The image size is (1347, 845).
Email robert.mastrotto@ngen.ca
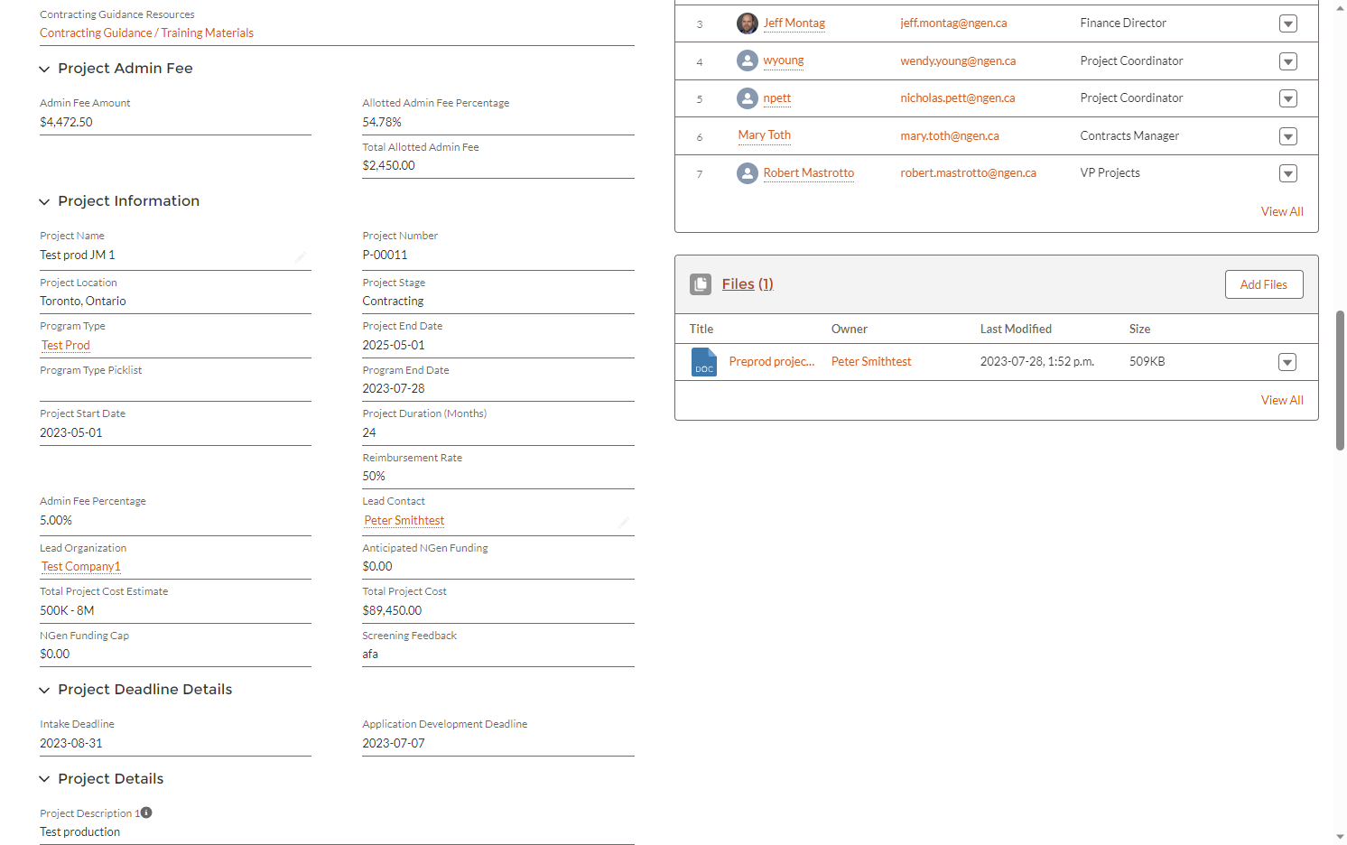tap(968, 173)
